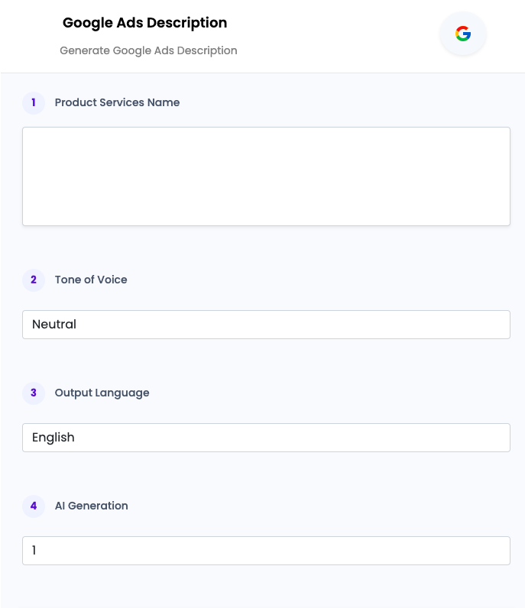Click the Google logo icon
The width and height of the screenshot is (525, 608).
pos(463,34)
